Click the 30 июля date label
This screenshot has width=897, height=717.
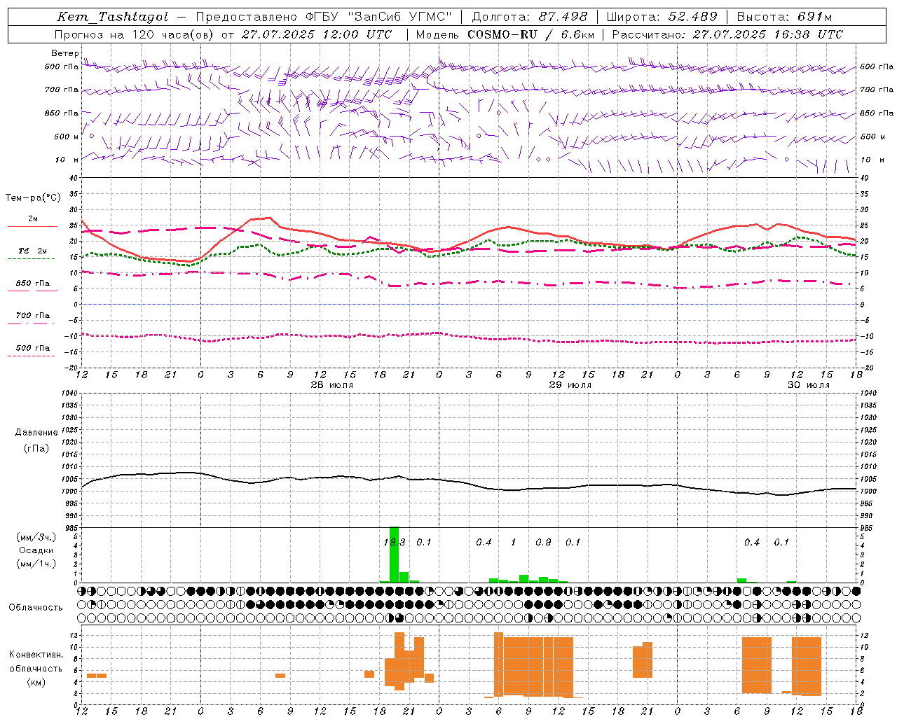[x=809, y=385]
